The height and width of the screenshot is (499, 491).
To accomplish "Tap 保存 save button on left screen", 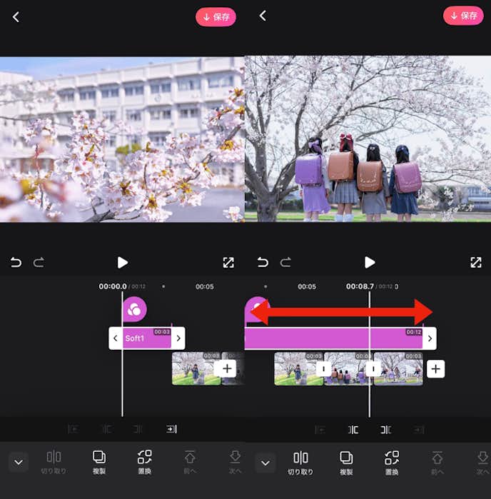I will [x=216, y=17].
